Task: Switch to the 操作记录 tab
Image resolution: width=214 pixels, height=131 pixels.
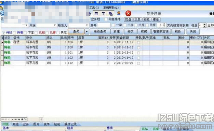Action: click(70, 124)
